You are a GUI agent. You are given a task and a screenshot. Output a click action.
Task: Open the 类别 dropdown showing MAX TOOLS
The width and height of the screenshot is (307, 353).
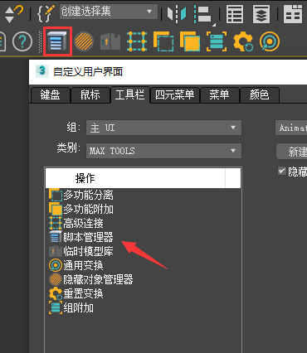tap(163, 151)
